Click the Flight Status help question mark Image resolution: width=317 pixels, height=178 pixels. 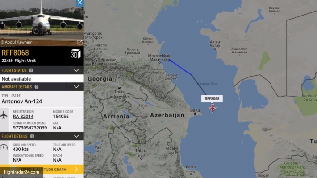click(x=31, y=70)
